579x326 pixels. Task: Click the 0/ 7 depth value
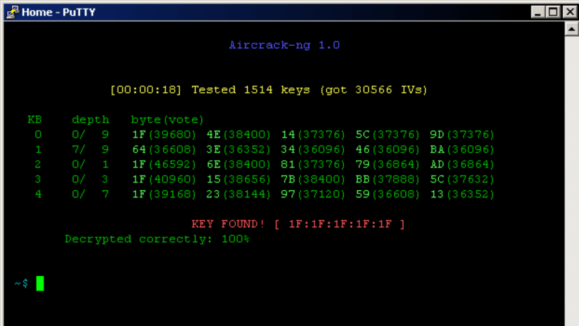(x=90, y=194)
